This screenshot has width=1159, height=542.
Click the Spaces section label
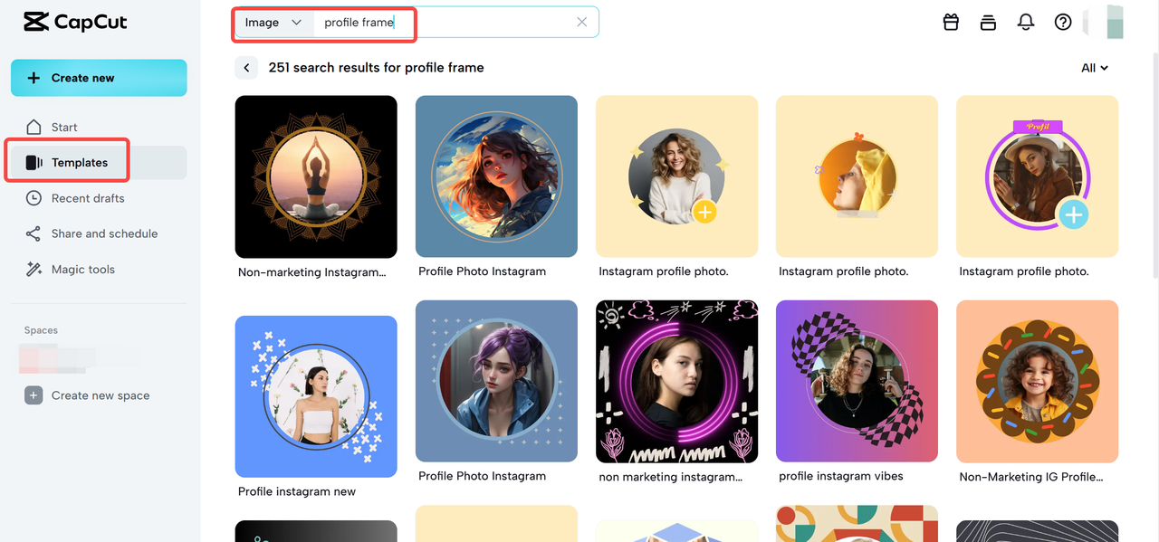click(41, 330)
